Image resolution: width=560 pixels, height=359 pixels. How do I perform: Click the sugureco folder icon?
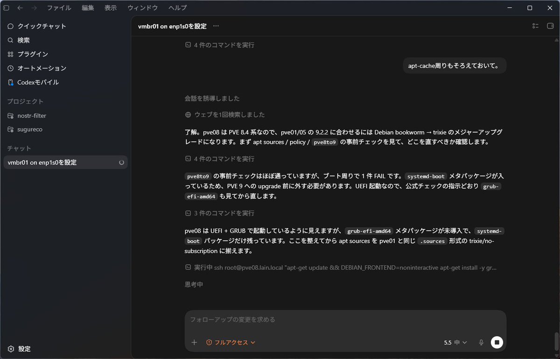11,129
